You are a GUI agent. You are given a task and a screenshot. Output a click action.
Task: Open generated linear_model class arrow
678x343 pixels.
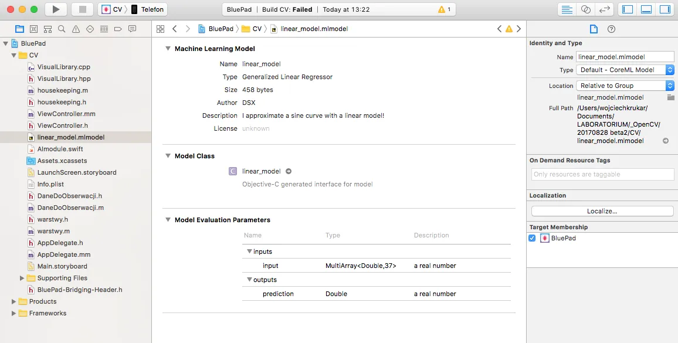289,171
